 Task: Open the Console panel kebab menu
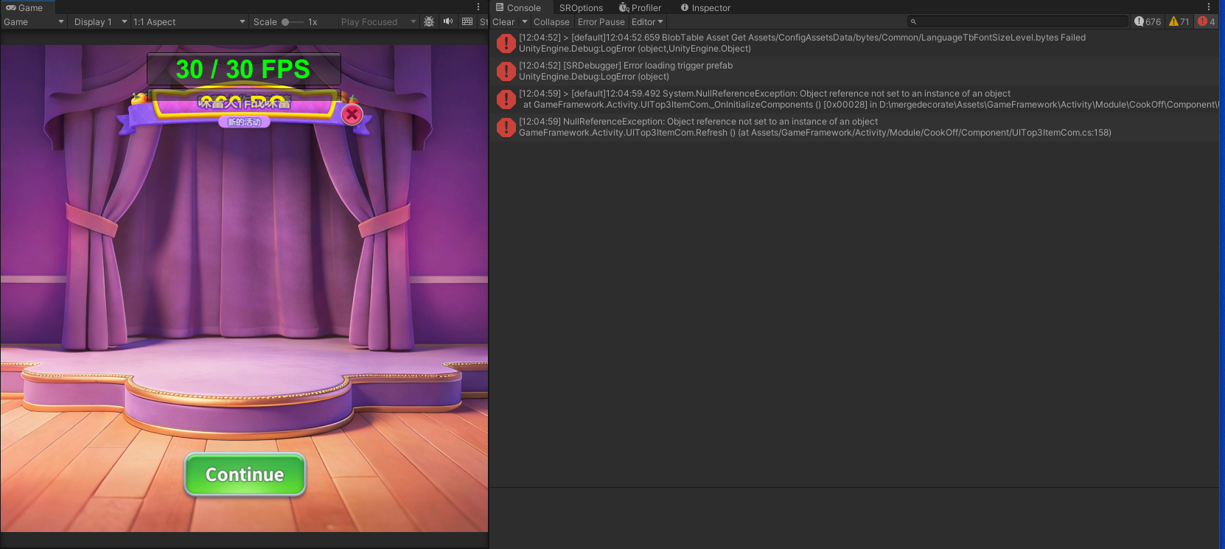point(1209,7)
